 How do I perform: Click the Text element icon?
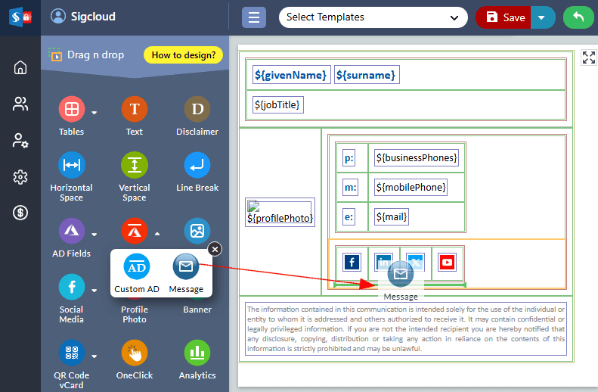[x=134, y=110]
